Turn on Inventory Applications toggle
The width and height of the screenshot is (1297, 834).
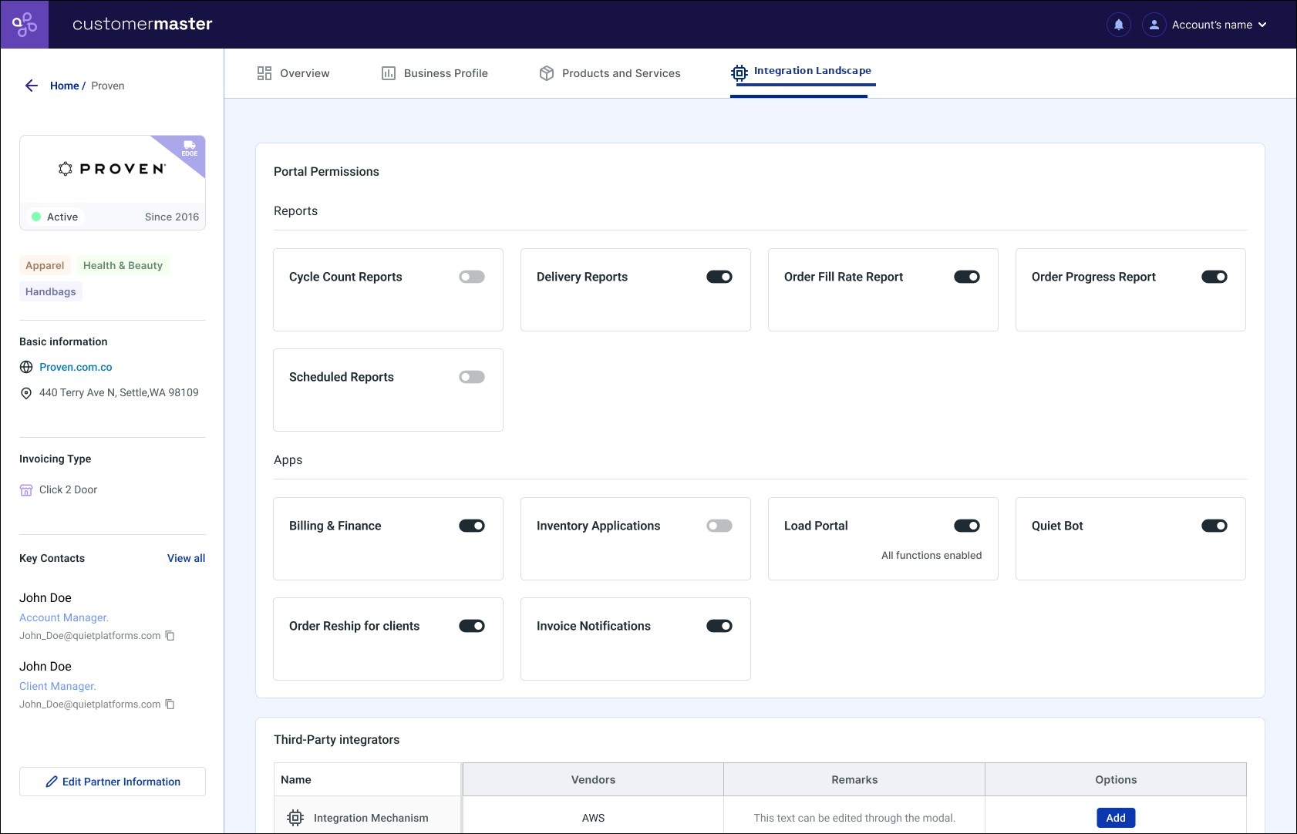click(x=719, y=526)
